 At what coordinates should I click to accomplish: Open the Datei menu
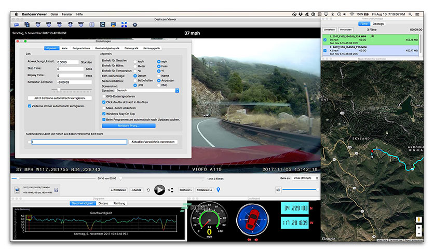tap(54, 14)
